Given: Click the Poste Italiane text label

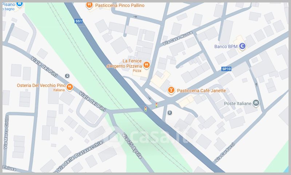Looking at the screenshot, I should click(238, 104).
